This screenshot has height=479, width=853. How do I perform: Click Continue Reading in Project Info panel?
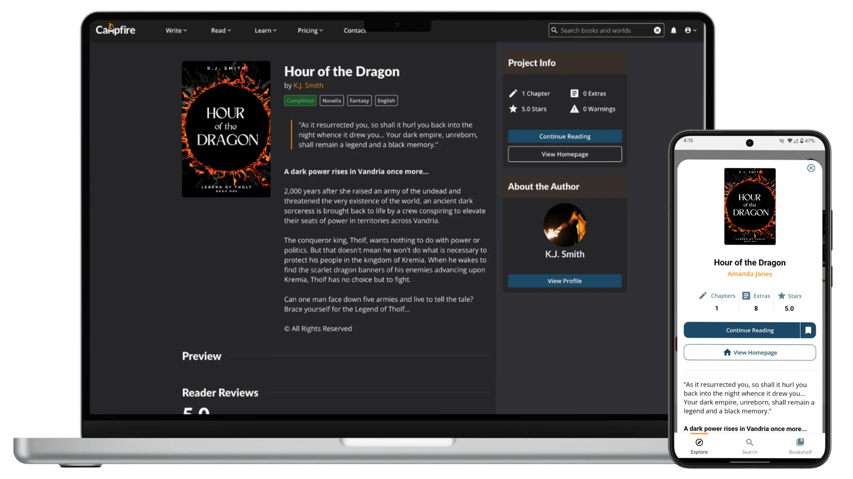click(564, 136)
